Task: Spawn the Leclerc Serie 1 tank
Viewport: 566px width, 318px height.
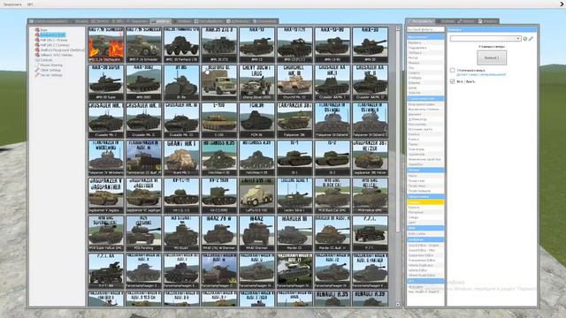Action: tap(294, 195)
